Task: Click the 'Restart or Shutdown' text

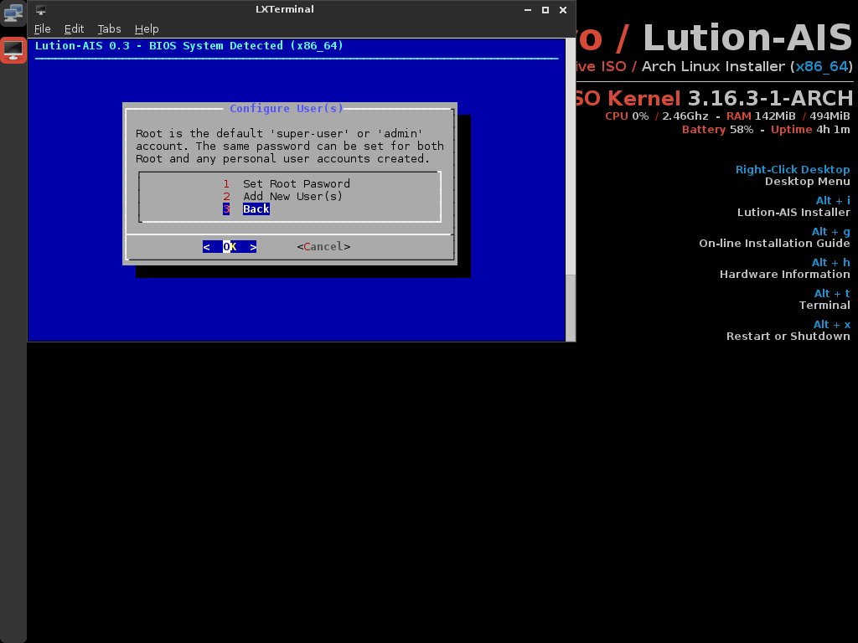Action: [x=788, y=337]
